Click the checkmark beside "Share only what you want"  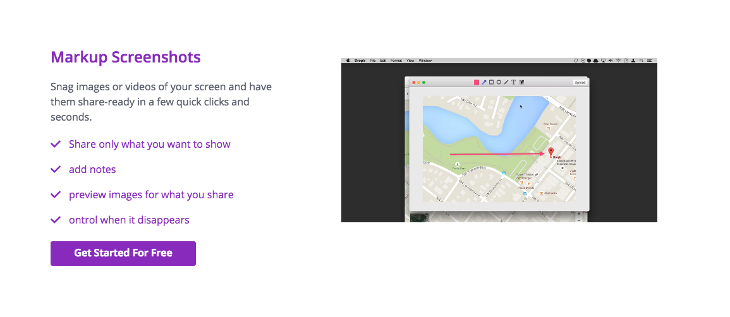coord(56,144)
